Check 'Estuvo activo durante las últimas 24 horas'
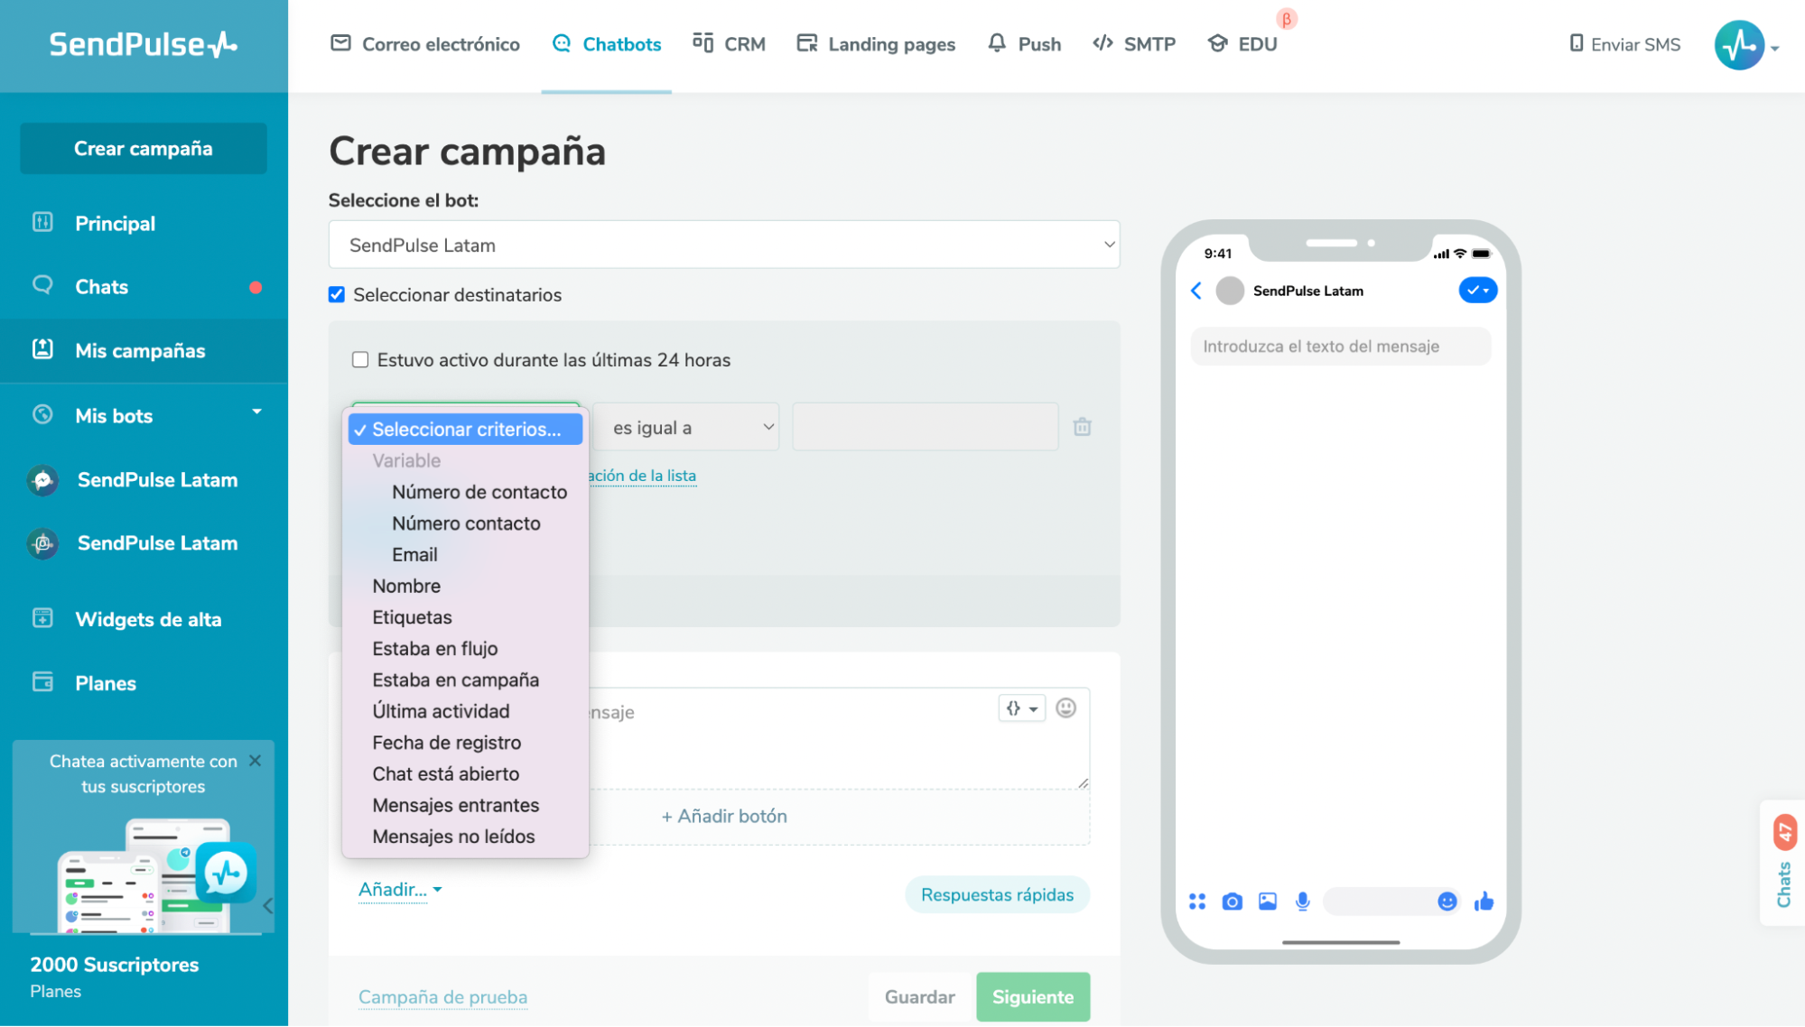This screenshot has height=1027, width=1805. coord(360,360)
